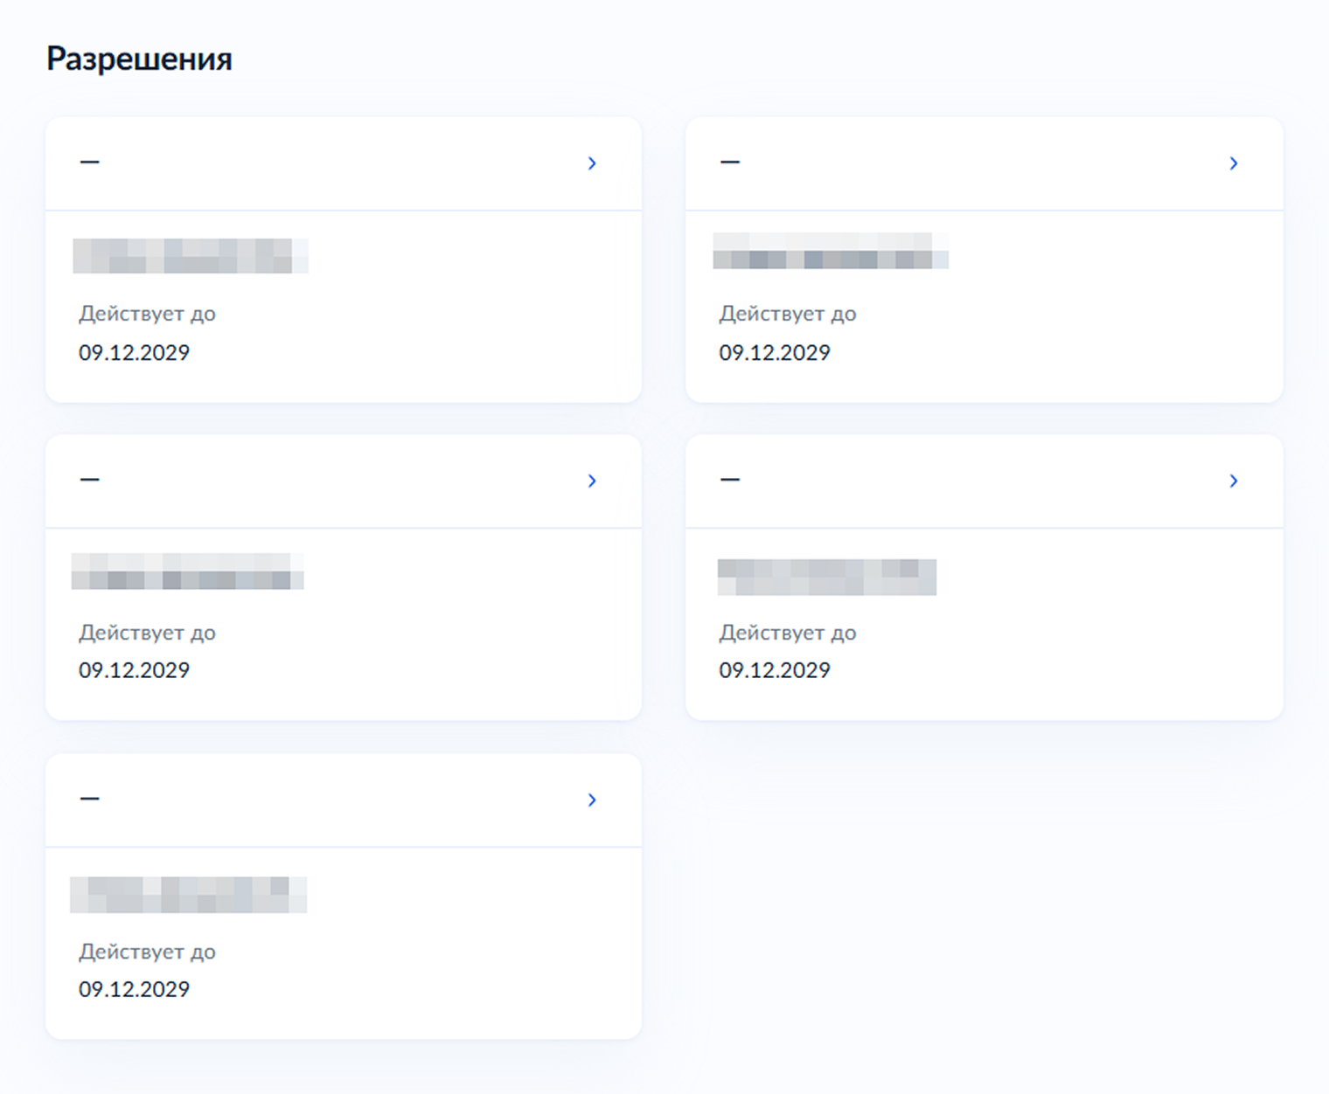Click the Действует до label in the second card
Screen dimensions: 1329x1094
(788, 314)
